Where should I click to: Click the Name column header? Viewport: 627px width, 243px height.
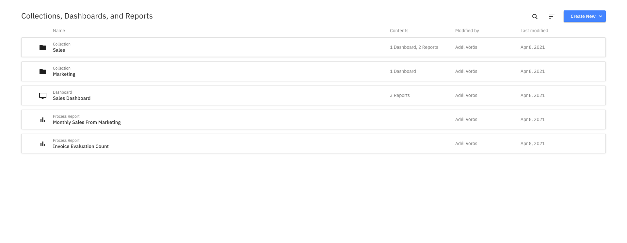click(59, 31)
